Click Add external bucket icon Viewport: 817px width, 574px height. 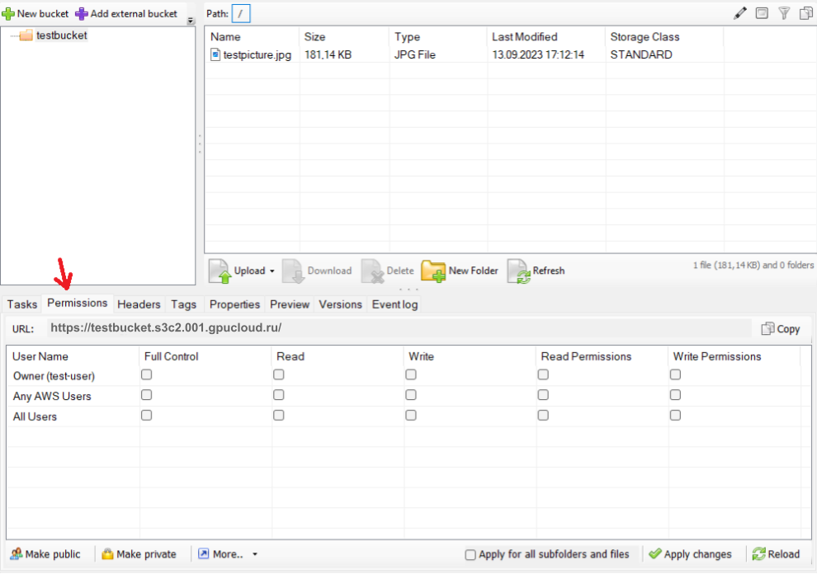(81, 14)
